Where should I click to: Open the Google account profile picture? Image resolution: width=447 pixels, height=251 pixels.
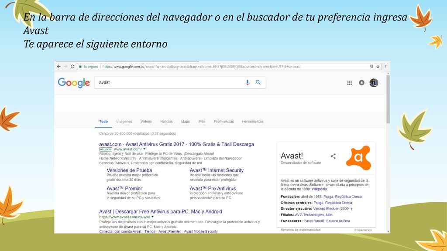[374, 83]
